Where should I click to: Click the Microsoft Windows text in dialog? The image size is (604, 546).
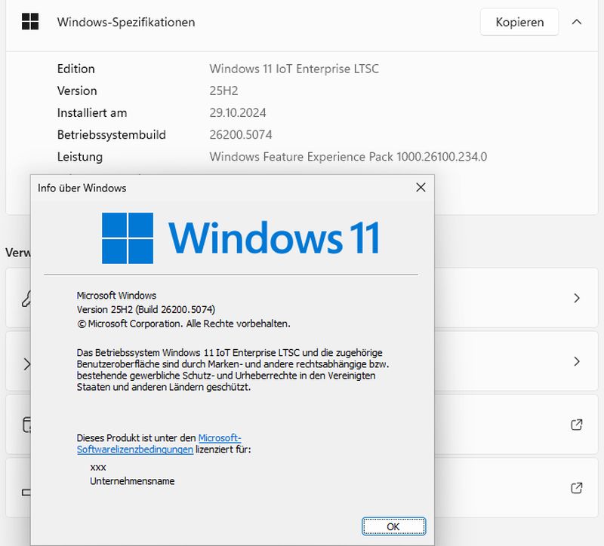[x=116, y=296]
